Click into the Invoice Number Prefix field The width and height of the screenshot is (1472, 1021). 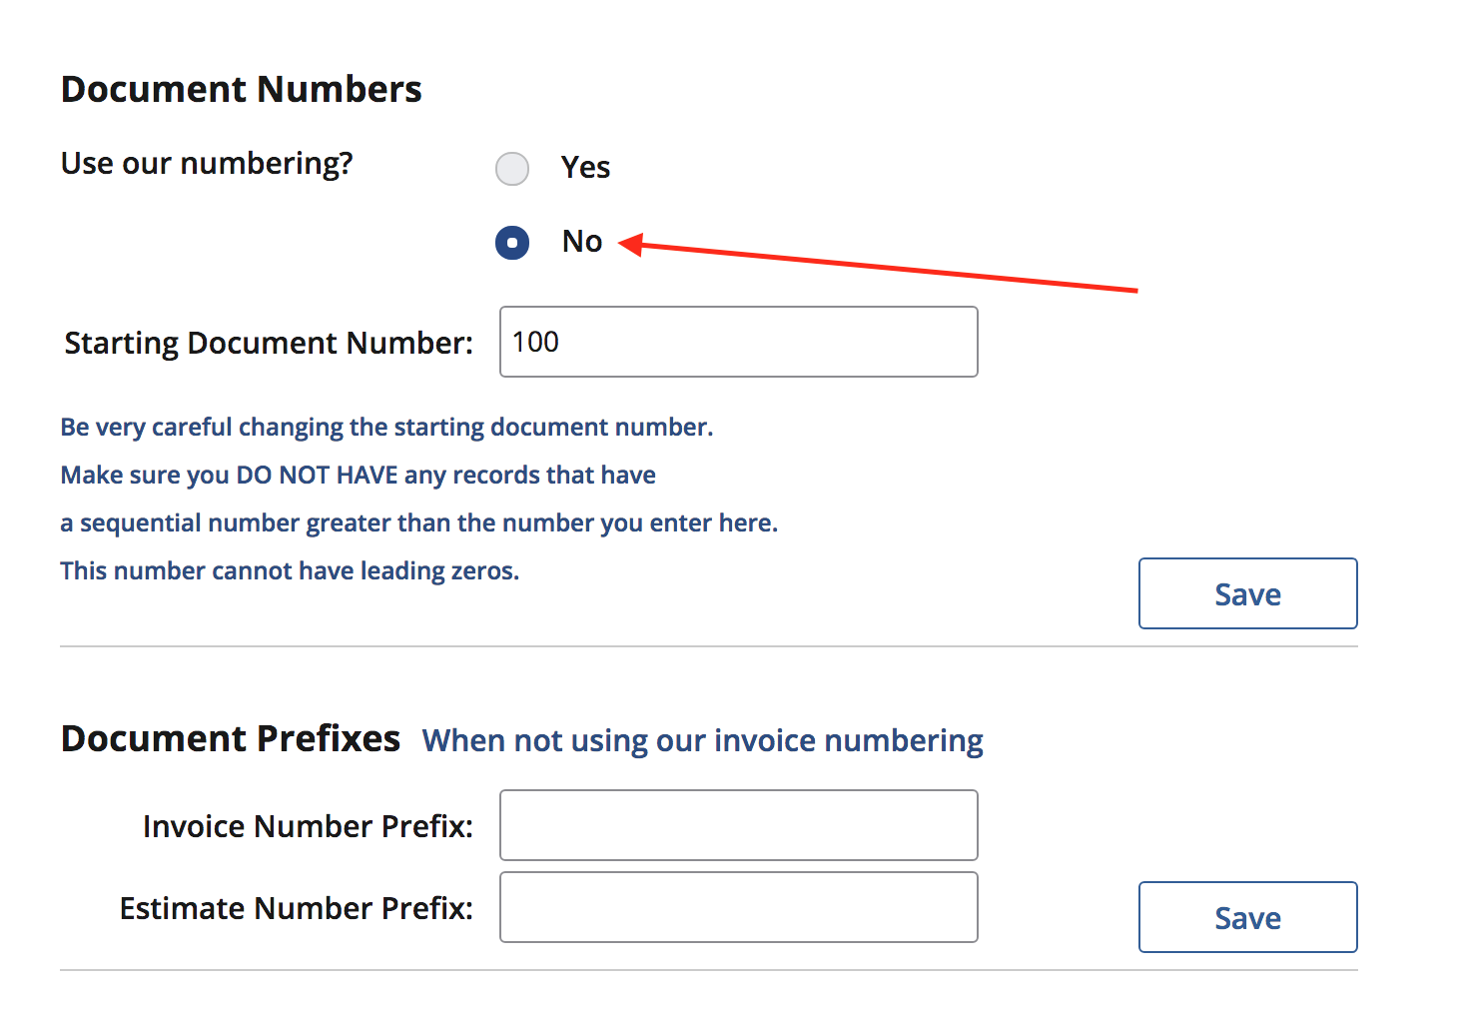pyautogui.click(x=738, y=825)
